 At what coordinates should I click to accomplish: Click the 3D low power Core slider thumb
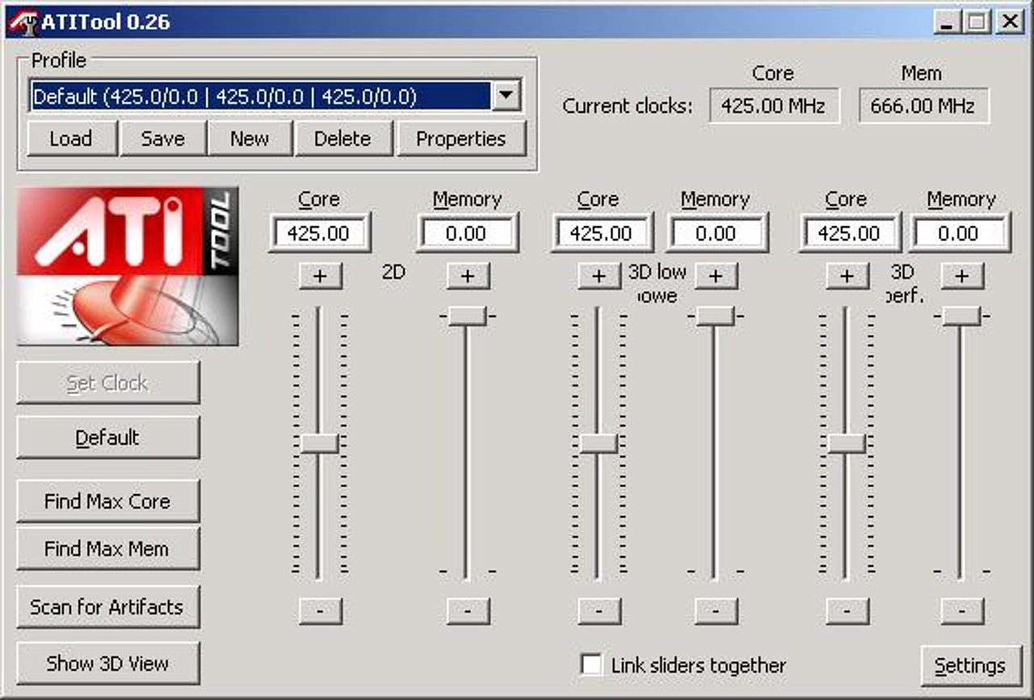click(599, 443)
